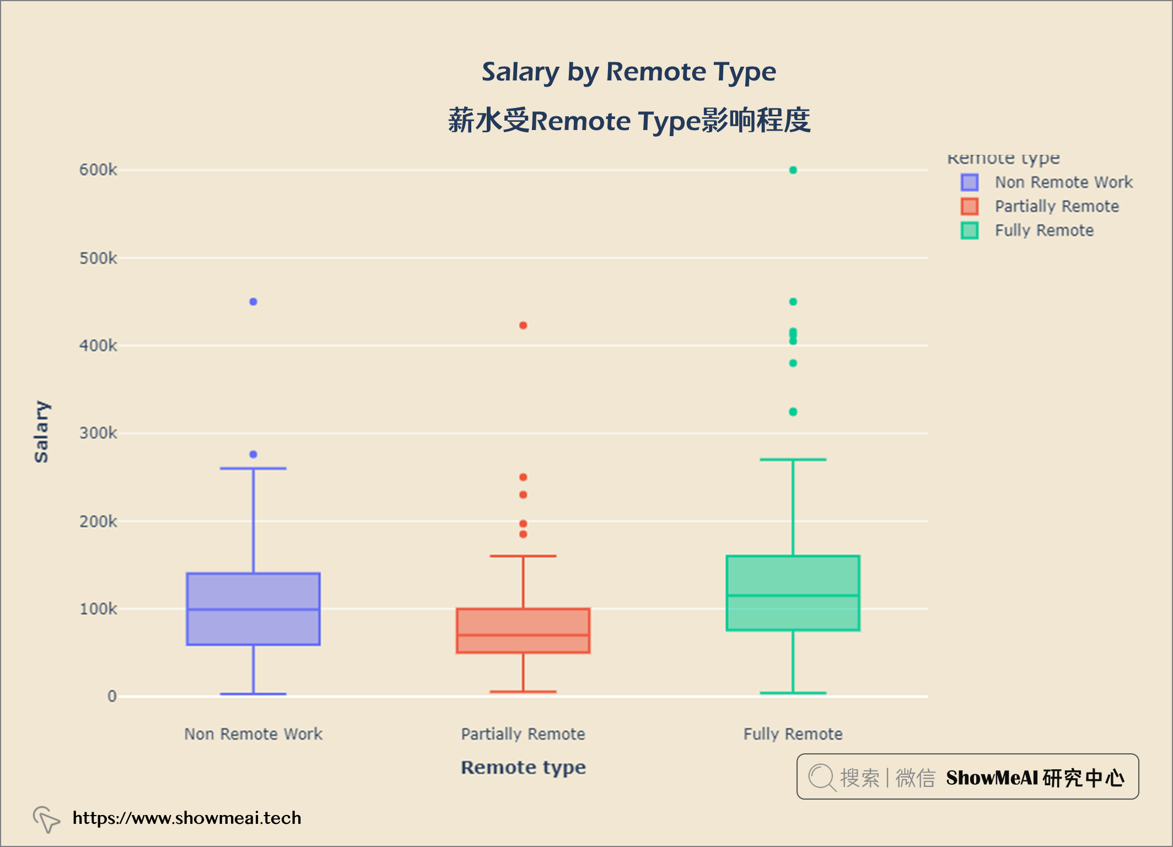Click the Non Remote Work 450k outlier dot
Viewport: 1173px width, 847px height.
253,302
